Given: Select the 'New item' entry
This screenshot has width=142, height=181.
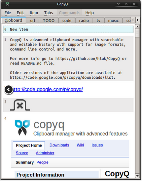Looking at the screenshot, I should (x=68, y=29).
